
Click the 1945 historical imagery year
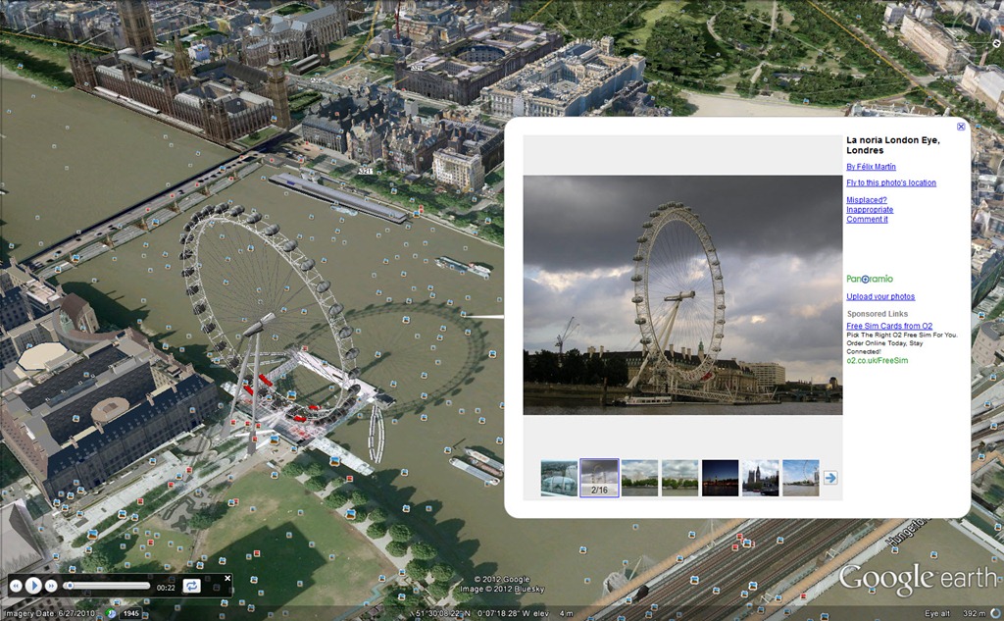coord(130,613)
